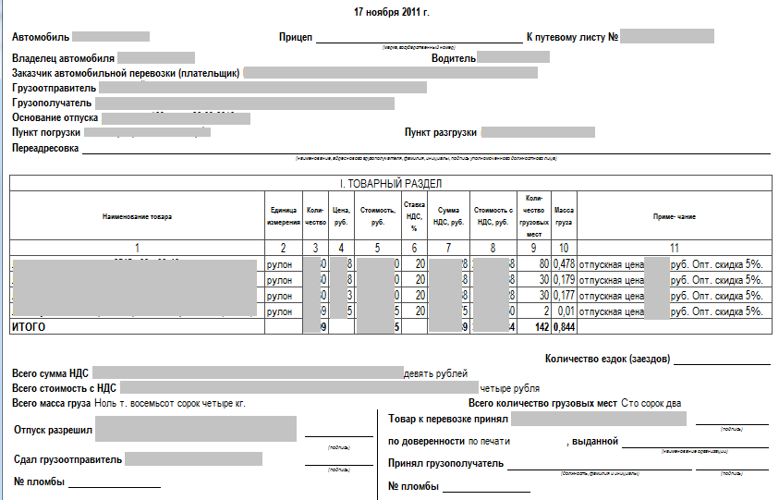Select the 'I. ТОВАРНЫЙ РАЗДЕЛ' table title
Screen dimensions: 779x500
[391, 183]
